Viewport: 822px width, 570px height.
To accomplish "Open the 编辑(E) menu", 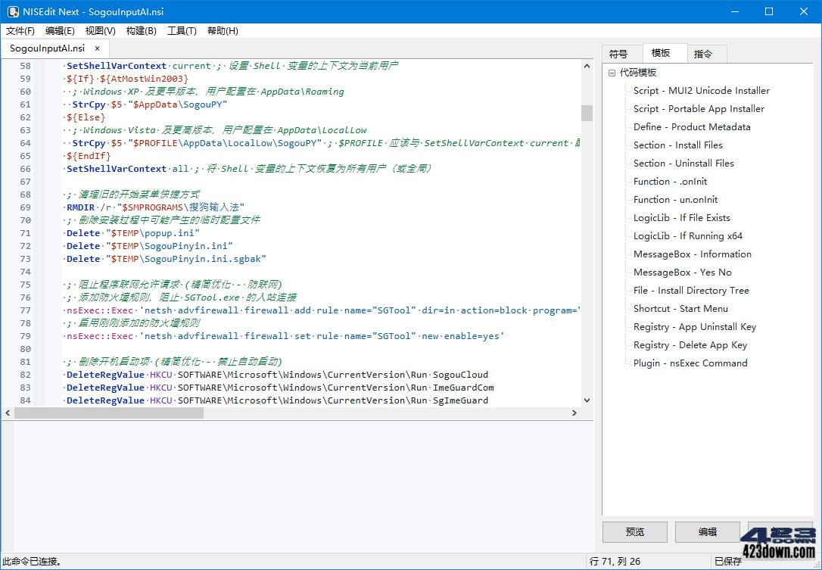I will point(60,31).
